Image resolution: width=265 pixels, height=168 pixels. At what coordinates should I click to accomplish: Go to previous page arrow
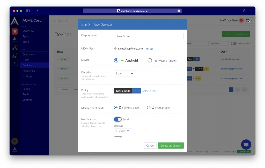[x=238, y=90]
